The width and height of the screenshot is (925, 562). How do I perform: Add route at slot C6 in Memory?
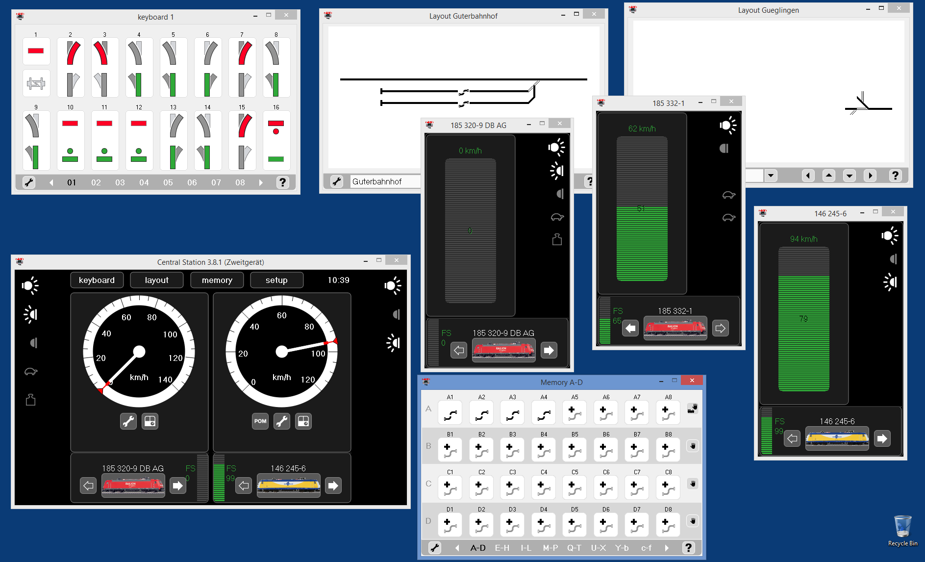[x=606, y=487]
